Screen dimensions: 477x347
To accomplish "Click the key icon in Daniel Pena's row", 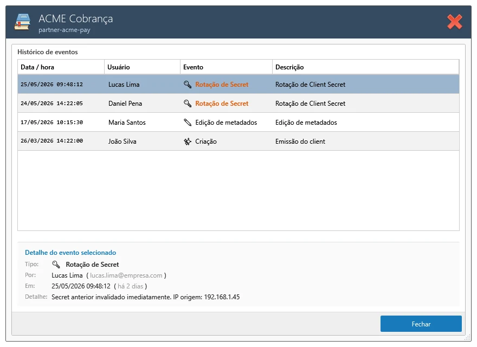I will [188, 104].
